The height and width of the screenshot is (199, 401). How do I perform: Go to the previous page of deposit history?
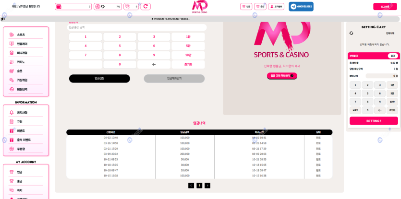point(191,186)
